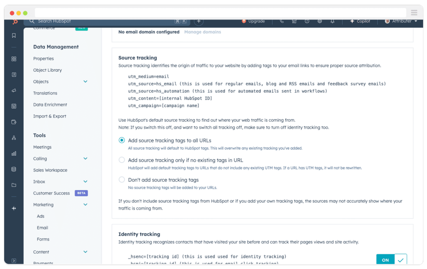Image resolution: width=427 pixels, height=269 pixels.
Task: Open the Attributer account dropdown
Action: coord(400,21)
